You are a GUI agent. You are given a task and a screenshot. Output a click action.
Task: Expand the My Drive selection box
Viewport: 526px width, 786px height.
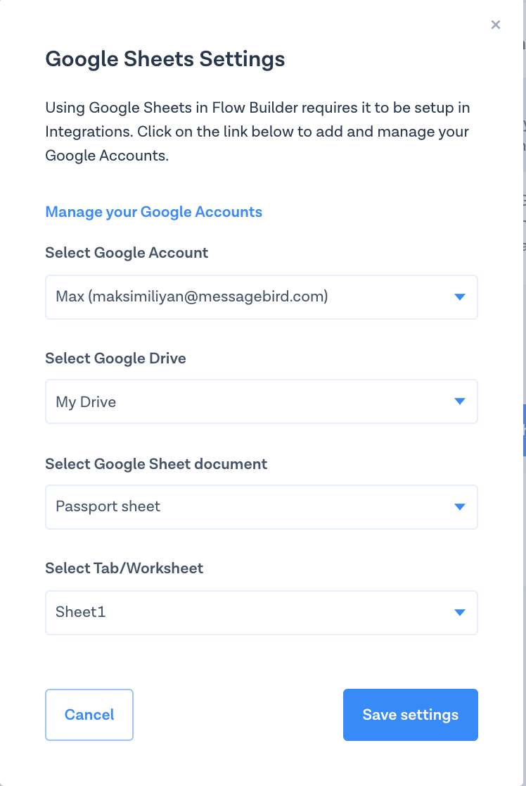coord(246,401)
